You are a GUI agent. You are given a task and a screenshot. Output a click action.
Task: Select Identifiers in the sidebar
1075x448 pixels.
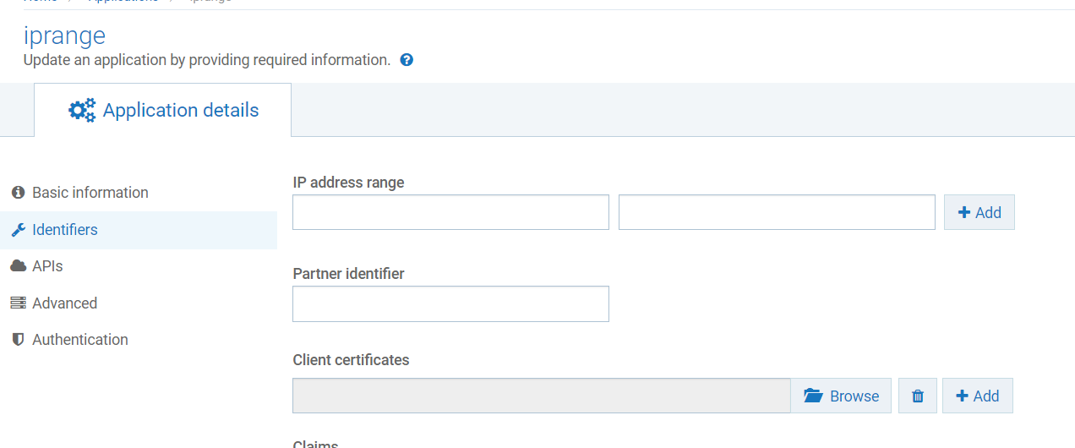tap(65, 230)
